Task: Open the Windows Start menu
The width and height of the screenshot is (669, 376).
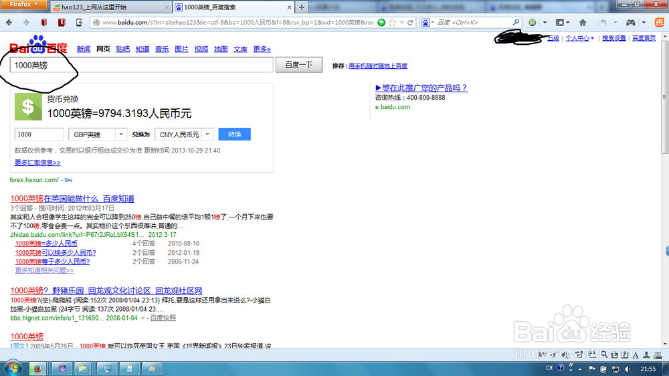Action: click(13, 369)
